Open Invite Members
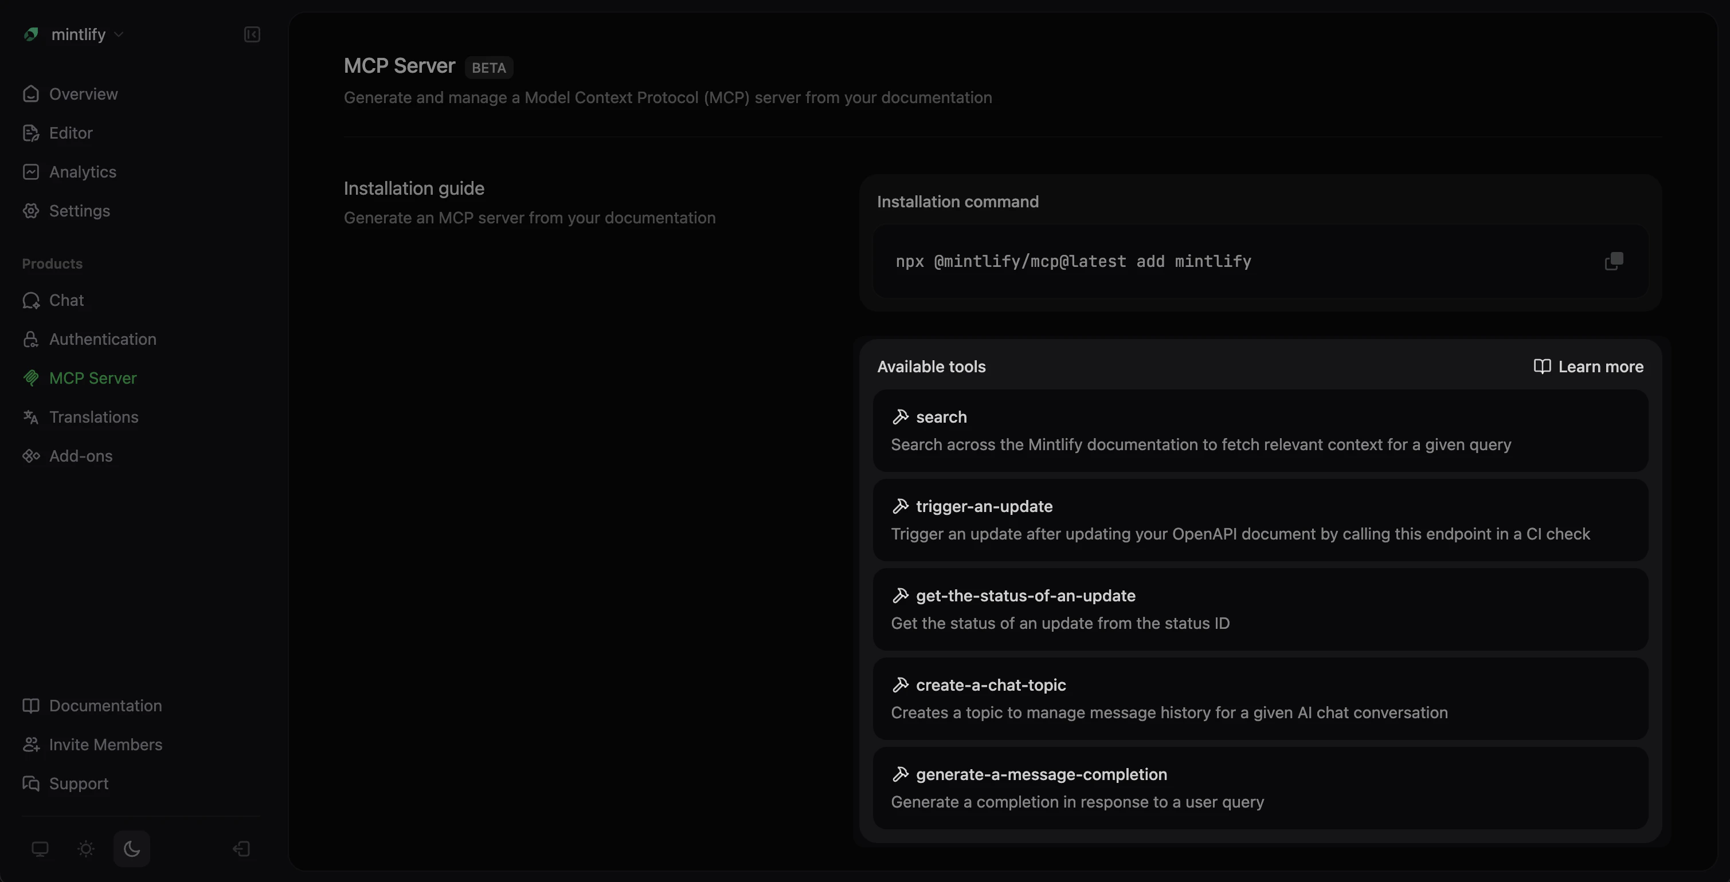1730x882 pixels. tap(105, 745)
